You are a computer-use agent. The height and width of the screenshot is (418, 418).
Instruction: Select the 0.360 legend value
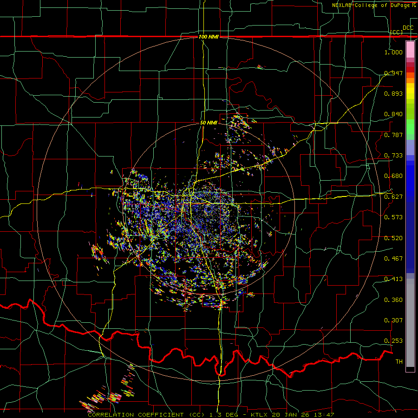coord(393,300)
